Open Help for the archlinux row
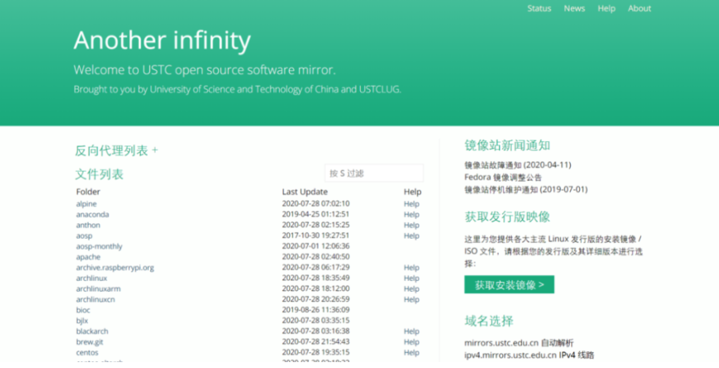The height and width of the screenshot is (368, 719). tap(411, 278)
